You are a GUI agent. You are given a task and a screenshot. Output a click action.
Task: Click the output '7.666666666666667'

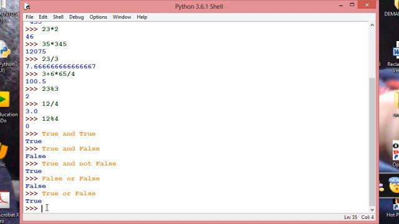(x=60, y=67)
